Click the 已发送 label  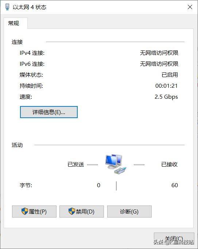[x=76, y=165]
